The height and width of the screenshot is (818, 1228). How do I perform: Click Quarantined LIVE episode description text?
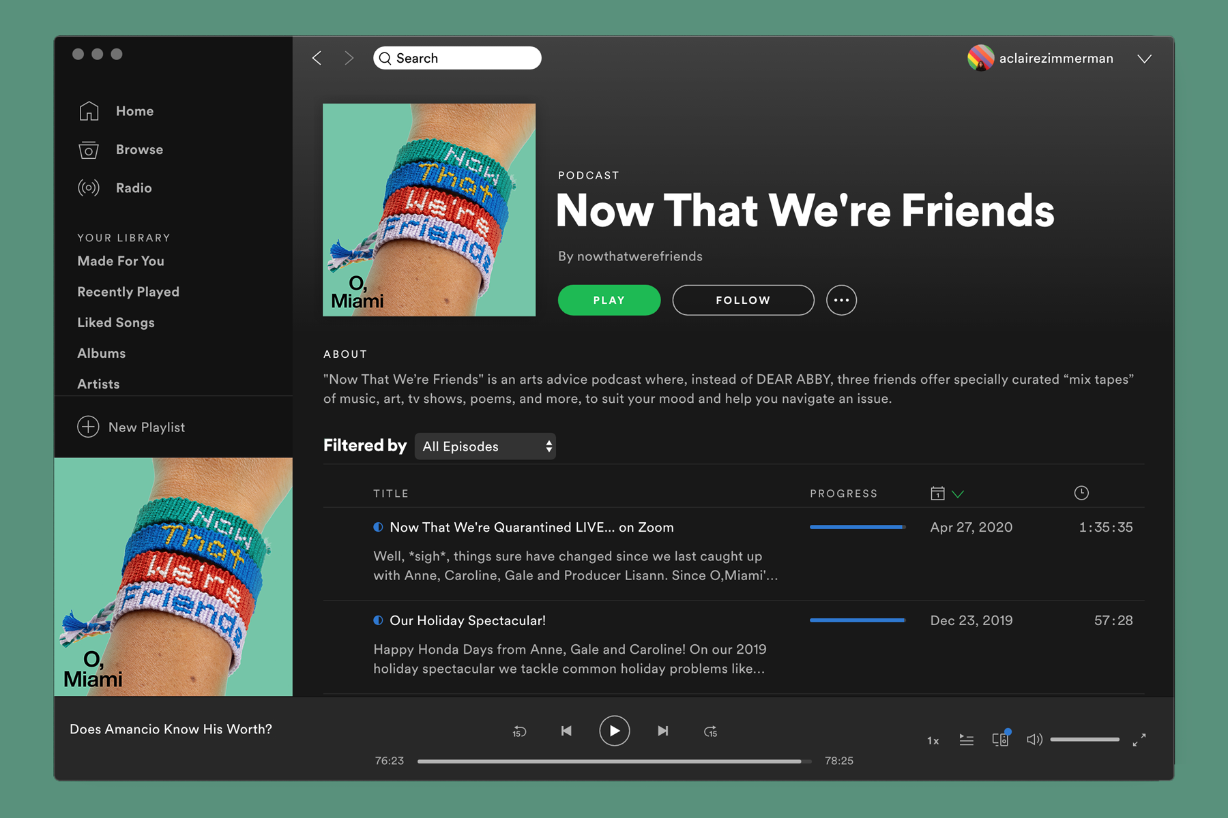pyautogui.click(x=575, y=566)
